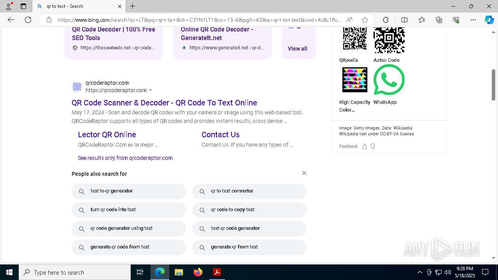Click the thumbs up feedback icon

coord(365,147)
